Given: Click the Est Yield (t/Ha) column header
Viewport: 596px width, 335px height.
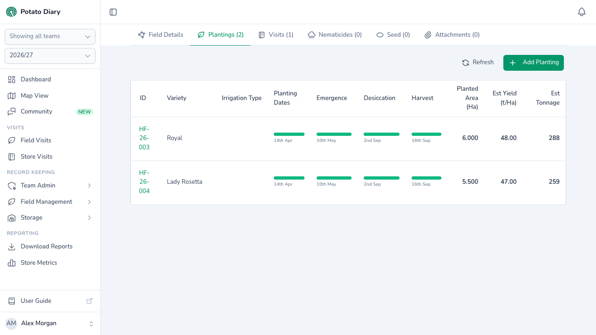Looking at the screenshot, I should pyautogui.click(x=505, y=98).
